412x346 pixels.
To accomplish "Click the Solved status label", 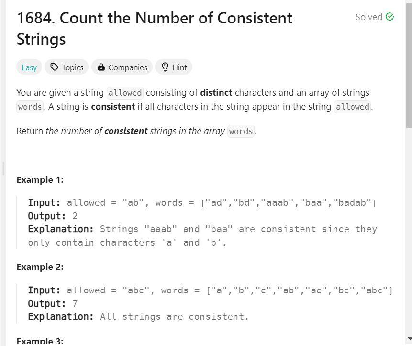I will click(x=368, y=17).
